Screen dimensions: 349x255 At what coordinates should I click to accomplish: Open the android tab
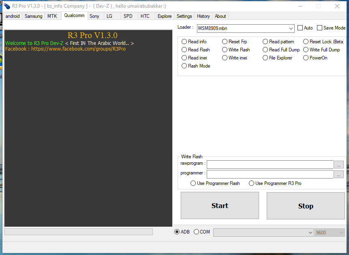(x=13, y=16)
